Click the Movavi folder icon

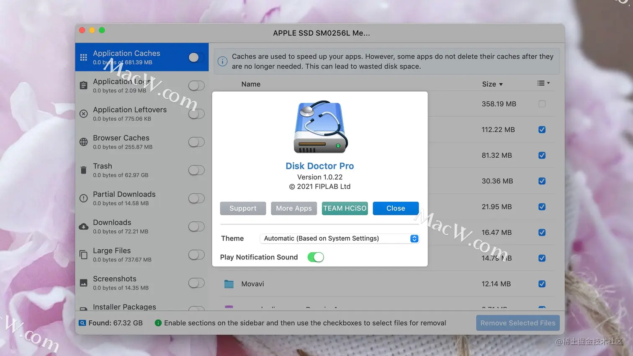click(229, 284)
